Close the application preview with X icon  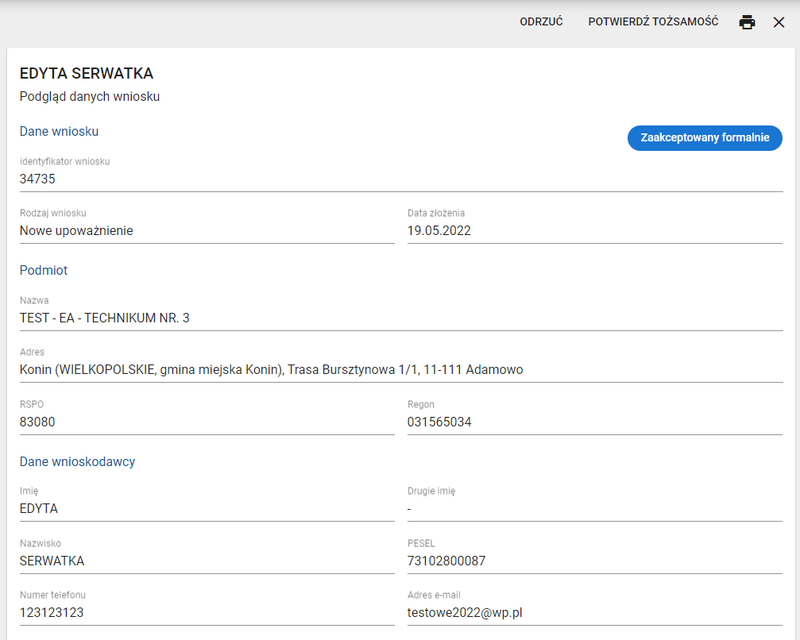click(779, 22)
